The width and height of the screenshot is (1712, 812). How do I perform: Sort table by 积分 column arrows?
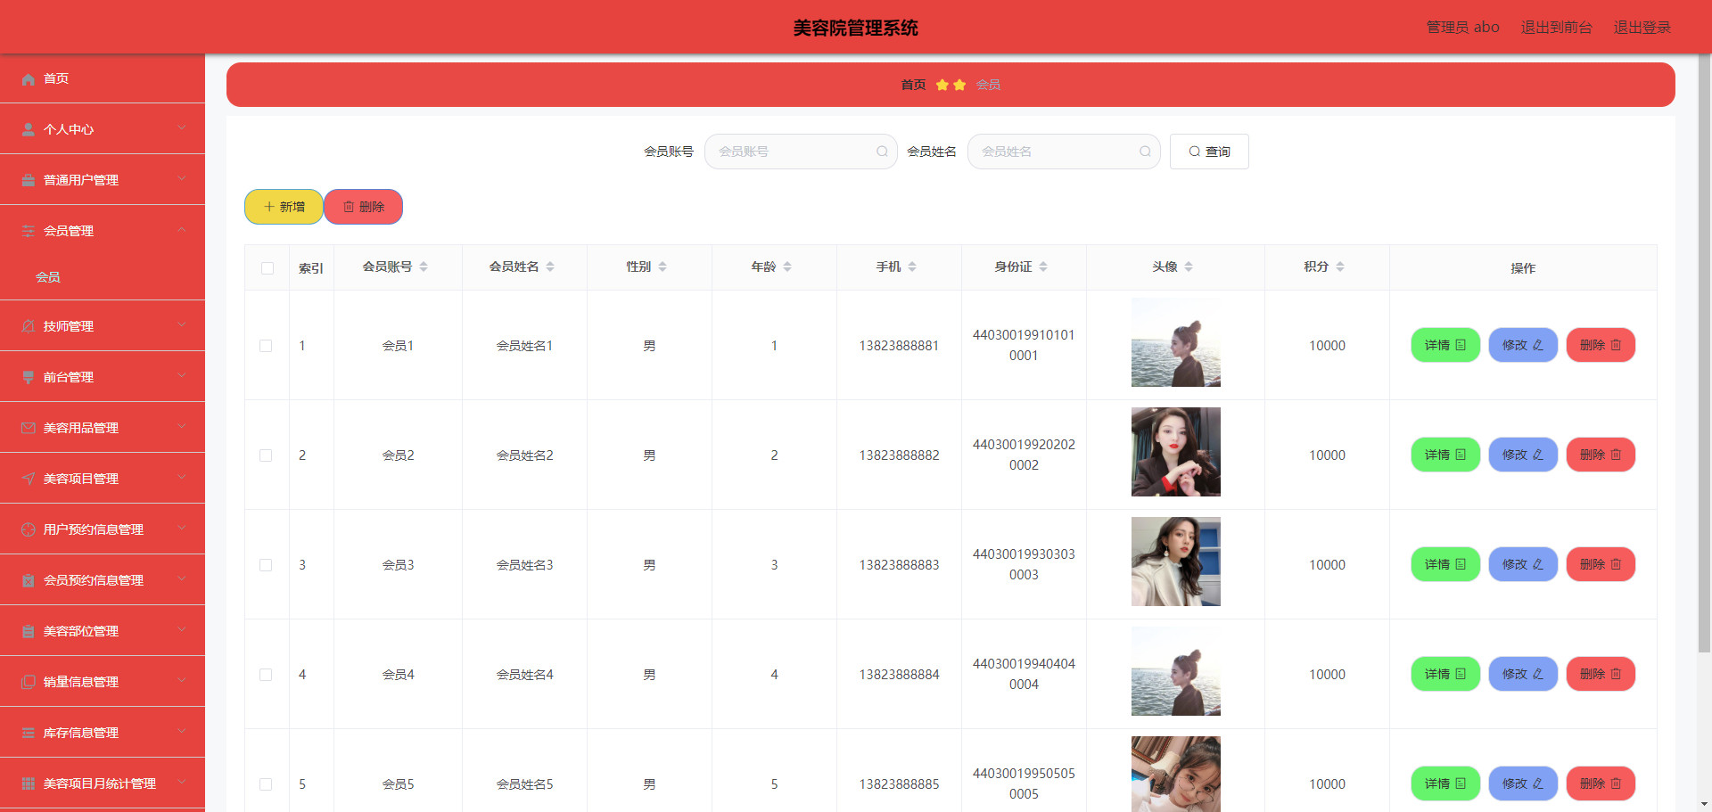pos(1340,267)
